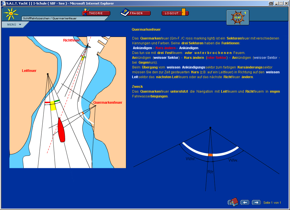The height and width of the screenshot is (210, 290).
Task: Click the red 'Kurs ändern' text
Action: [x=165, y=48]
